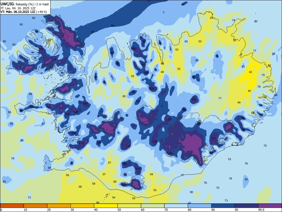The width and height of the screenshot is (282, 212).
Task: Click the humidity value 92 at the top
Action: point(183,4)
